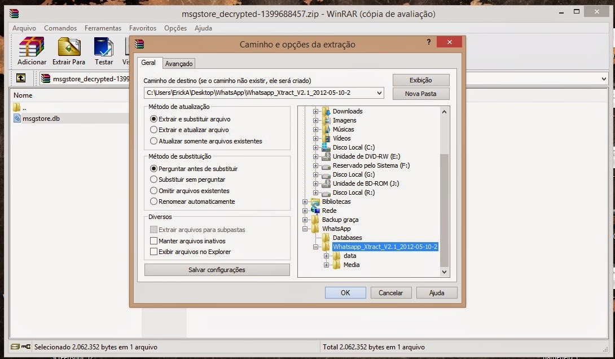Expand the Backup graça folder node
615x359 pixels.
click(x=305, y=220)
